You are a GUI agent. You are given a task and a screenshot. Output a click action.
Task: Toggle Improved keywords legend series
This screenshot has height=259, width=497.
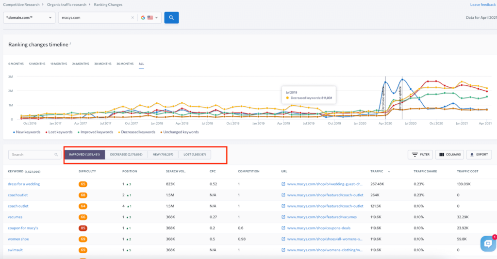[x=95, y=132]
